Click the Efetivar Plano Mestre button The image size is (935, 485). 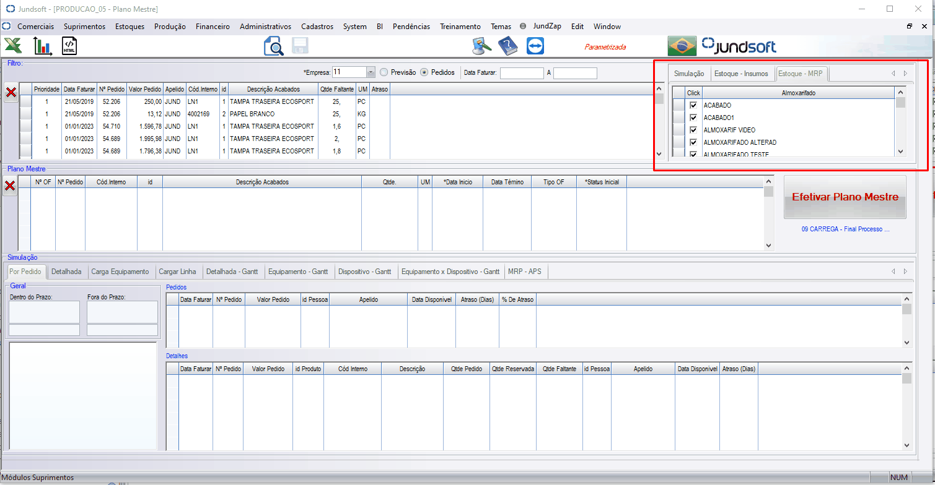coord(845,197)
